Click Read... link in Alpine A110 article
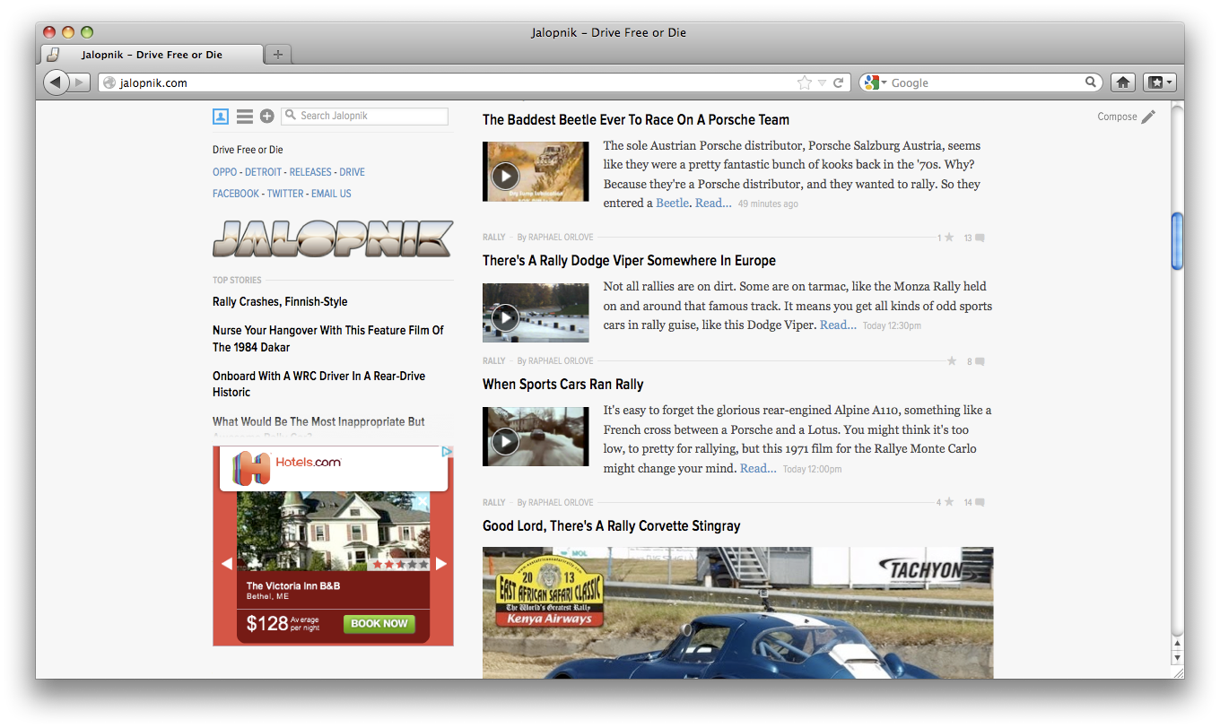Viewport: 1220px width, 728px height. (x=758, y=469)
